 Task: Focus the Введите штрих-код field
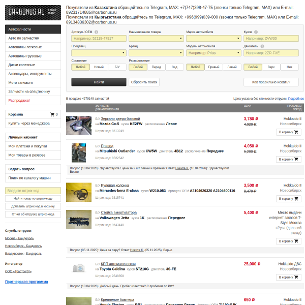coord(33,191)
